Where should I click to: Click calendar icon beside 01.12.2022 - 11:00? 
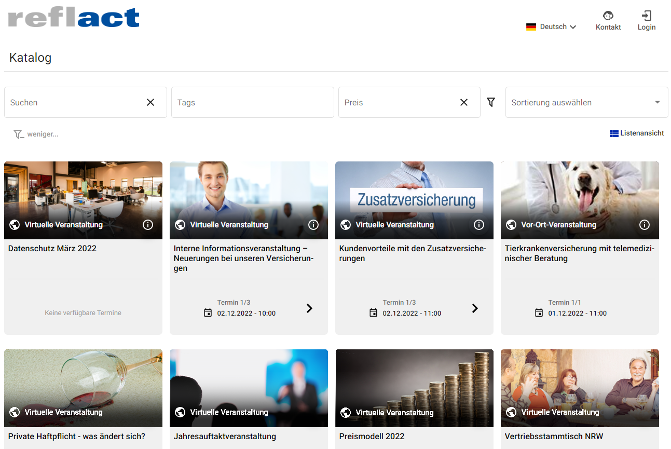[539, 313]
